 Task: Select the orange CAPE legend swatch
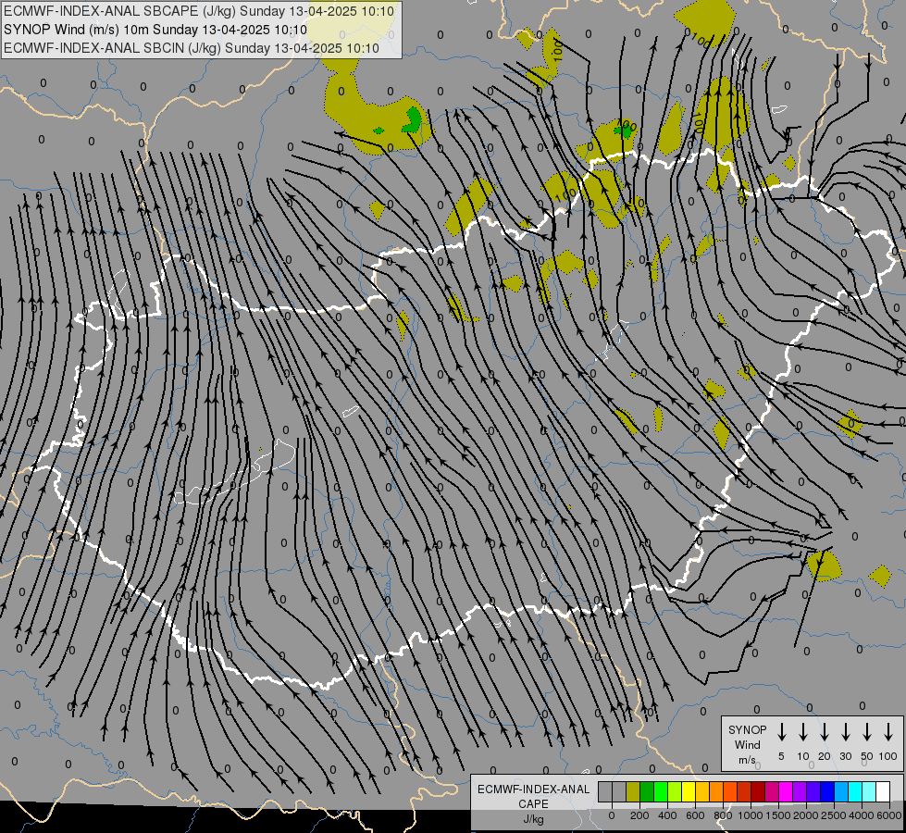pos(716,791)
